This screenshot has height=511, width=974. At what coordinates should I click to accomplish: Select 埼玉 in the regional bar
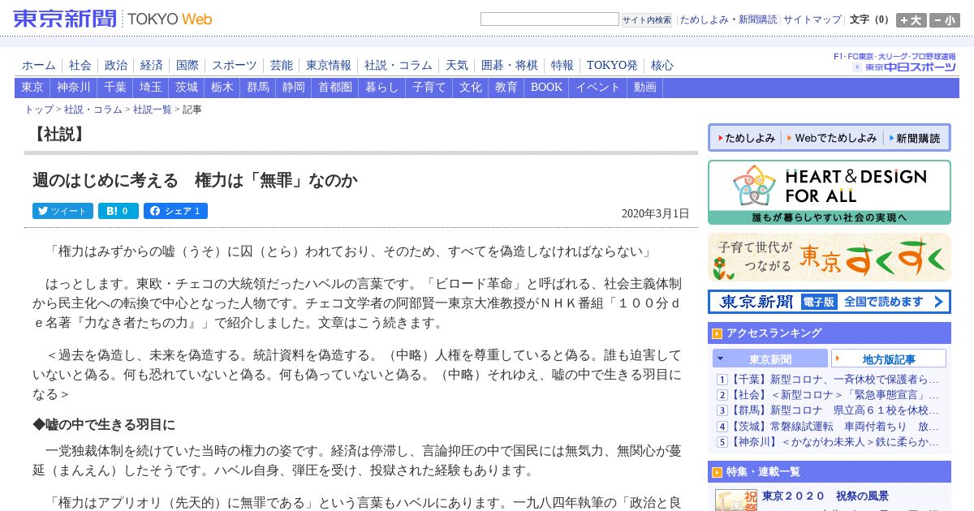pos(151,88)
